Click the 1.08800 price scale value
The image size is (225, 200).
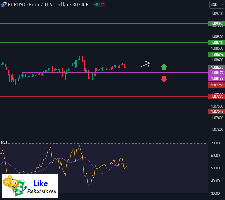point(217,37)
